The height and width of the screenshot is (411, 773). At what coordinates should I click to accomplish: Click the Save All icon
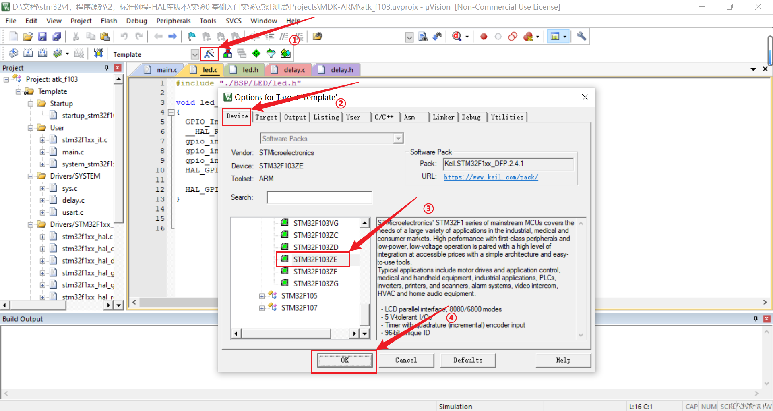[x=57, y=37]
